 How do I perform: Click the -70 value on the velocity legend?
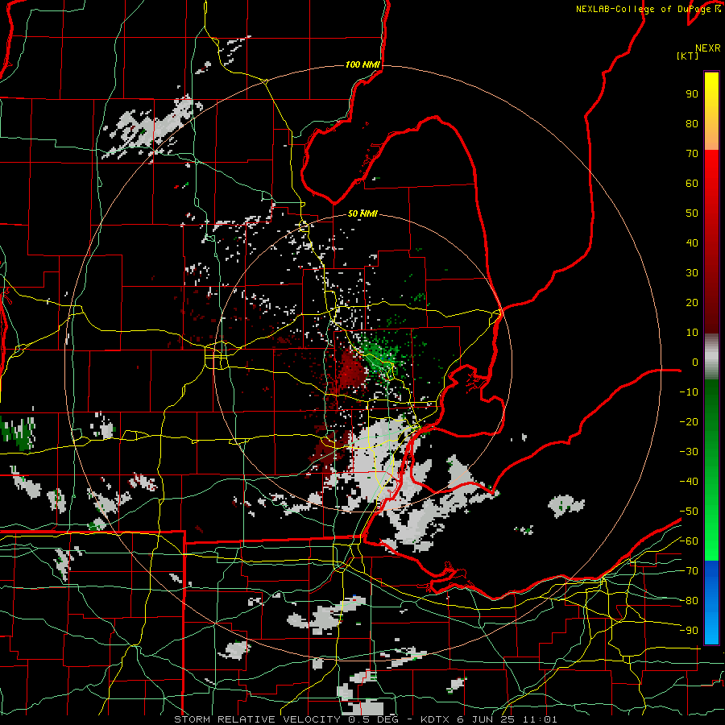click(689, 571)
